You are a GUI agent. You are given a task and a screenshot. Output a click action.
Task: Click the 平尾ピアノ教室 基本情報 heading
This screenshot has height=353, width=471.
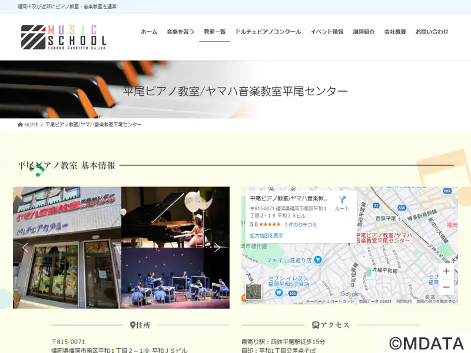pyautogui.click(x=67, y=165)
